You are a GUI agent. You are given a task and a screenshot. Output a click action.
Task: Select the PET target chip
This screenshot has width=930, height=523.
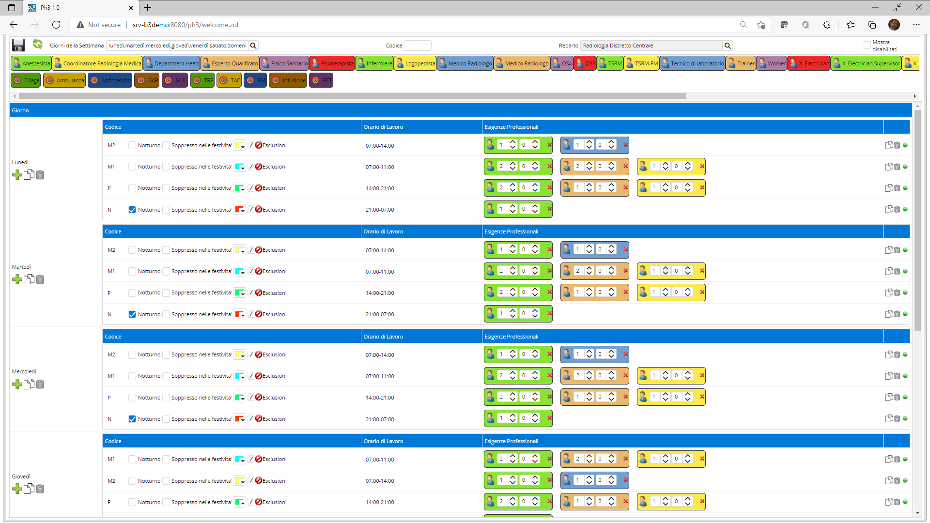click(x=321, y=80)
